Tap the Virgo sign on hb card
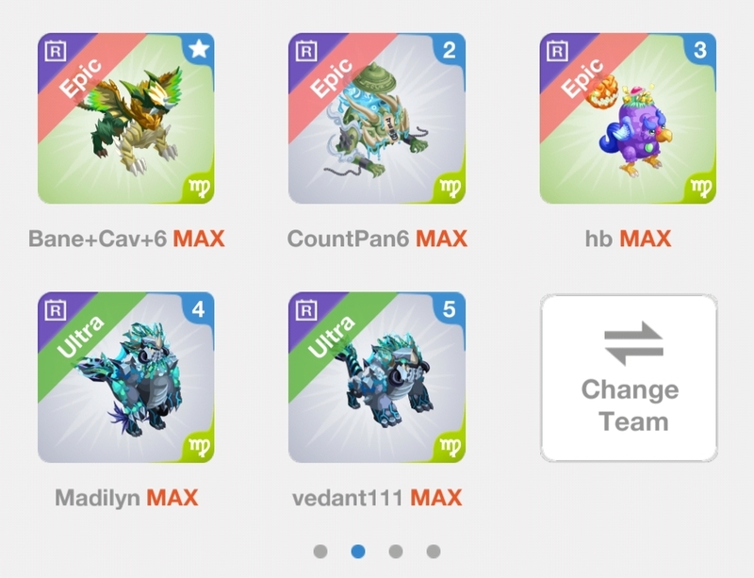 (700, 187)
